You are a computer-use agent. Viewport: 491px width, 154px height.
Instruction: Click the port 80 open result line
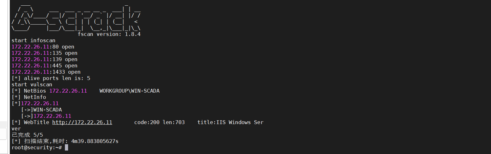(x=43, y=47)
